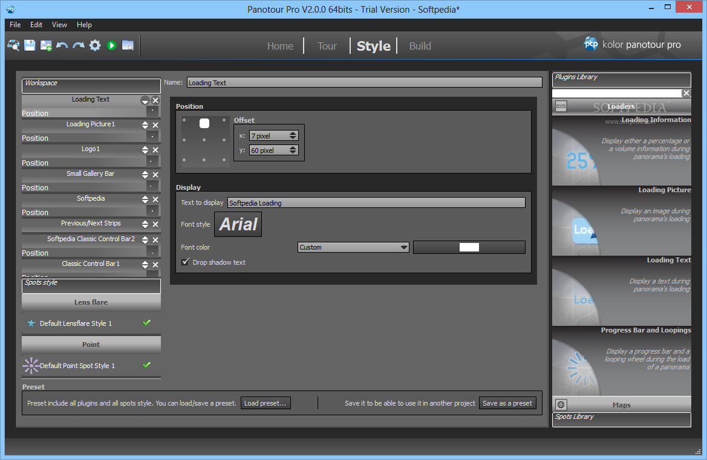Viewport: 707px width, 460px height.
Task: Click the kolor panotour pro logo
Action: click(x=631, y=44)
